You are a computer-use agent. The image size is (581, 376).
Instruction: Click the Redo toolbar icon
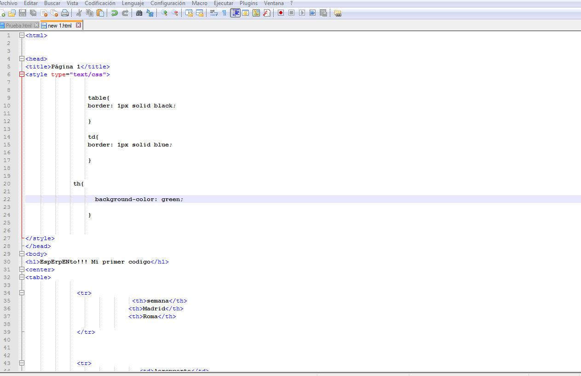(x=125, y=13)
